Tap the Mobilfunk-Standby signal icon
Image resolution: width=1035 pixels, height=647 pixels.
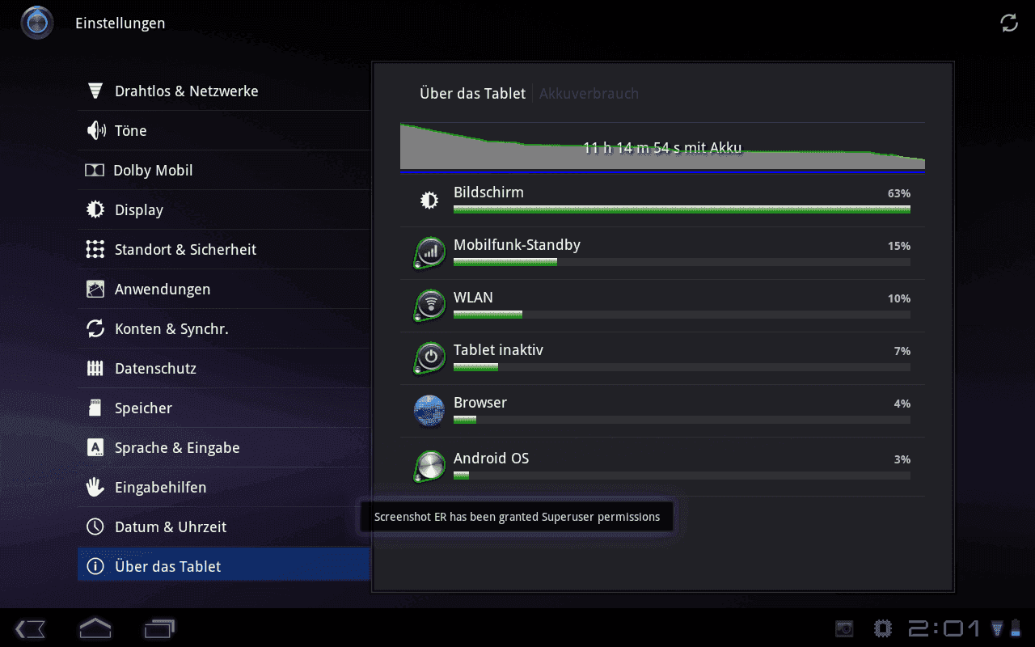(x=429, y=252)
